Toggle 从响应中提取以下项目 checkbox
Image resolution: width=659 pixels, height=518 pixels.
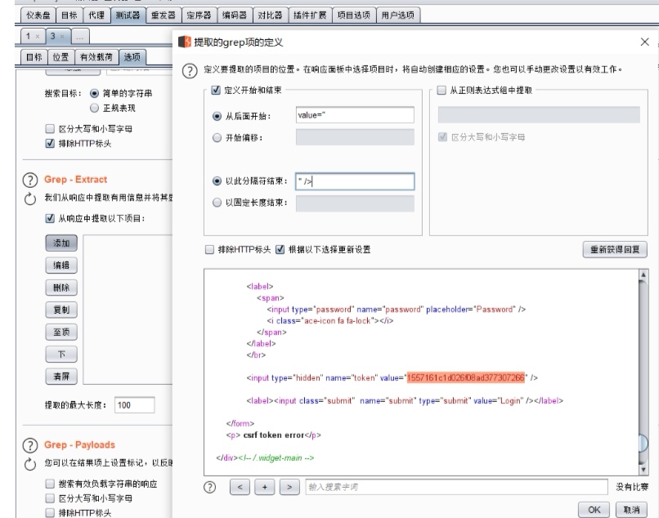coord(50,218)
